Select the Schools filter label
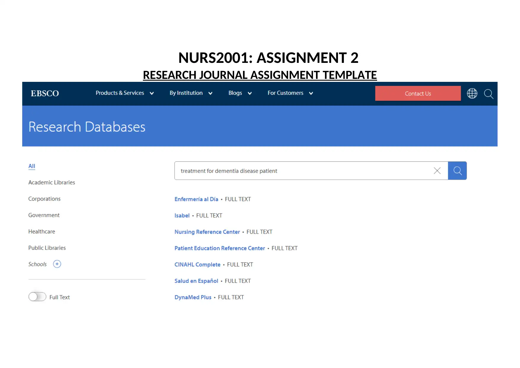 tap(37, 264)
